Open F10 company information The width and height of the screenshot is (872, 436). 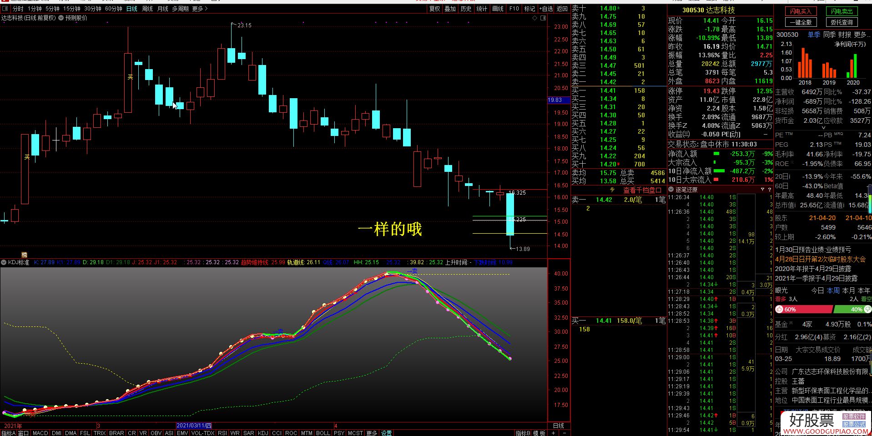click(514, 9)
